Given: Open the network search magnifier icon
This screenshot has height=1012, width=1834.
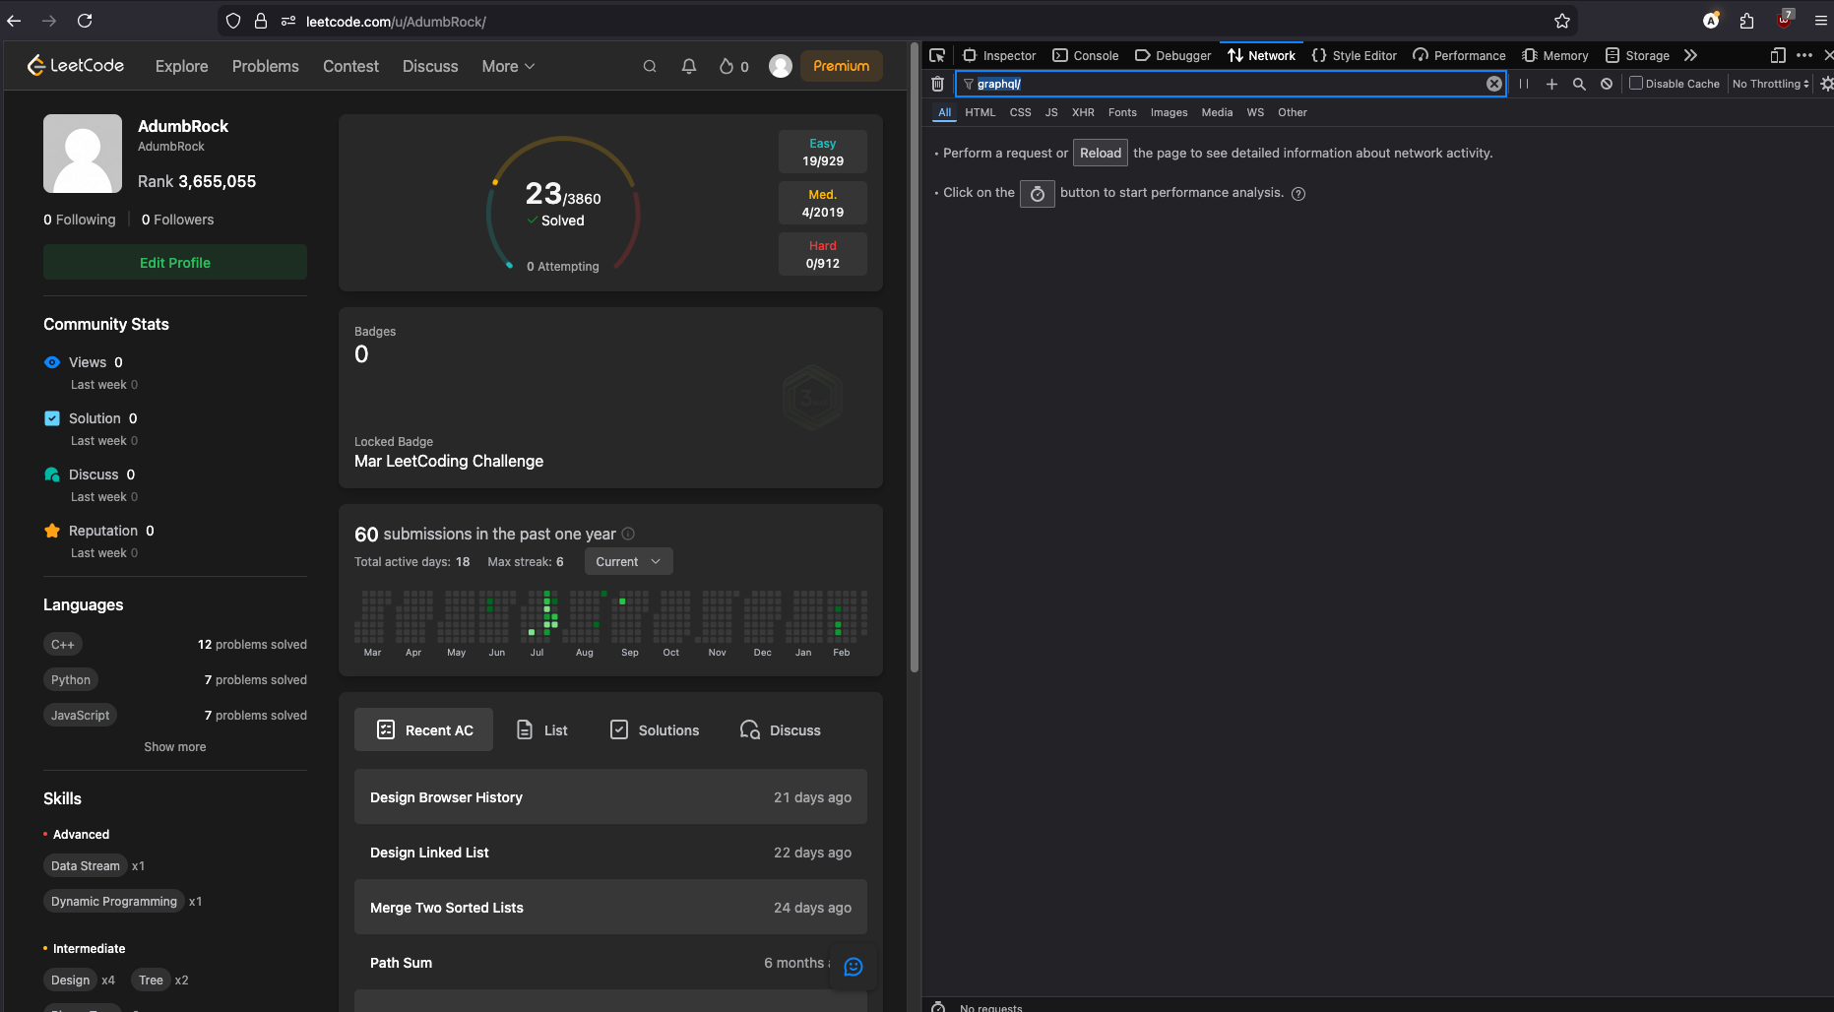Looking at the screenshot, I should click(1579, 84).
